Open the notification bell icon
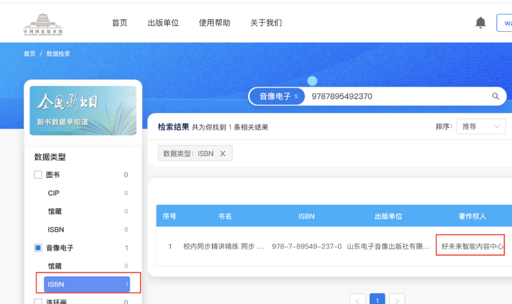The image size is (512, 304). coord(480,23)
